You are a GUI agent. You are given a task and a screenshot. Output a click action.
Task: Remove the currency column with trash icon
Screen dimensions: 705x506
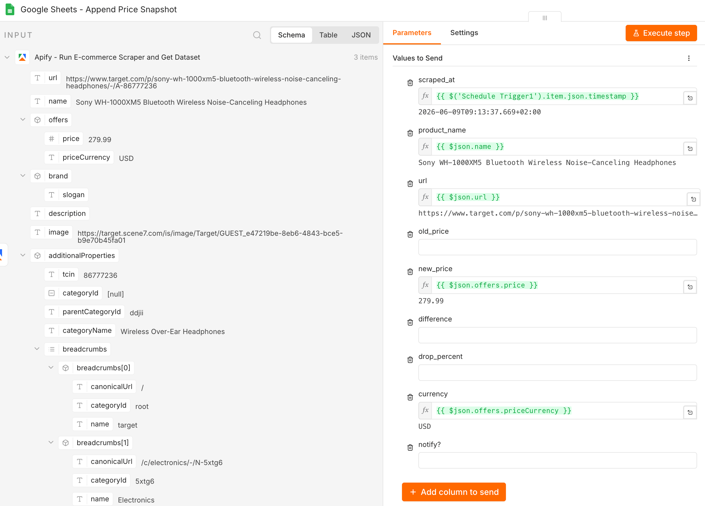click(x=410, y=397)
